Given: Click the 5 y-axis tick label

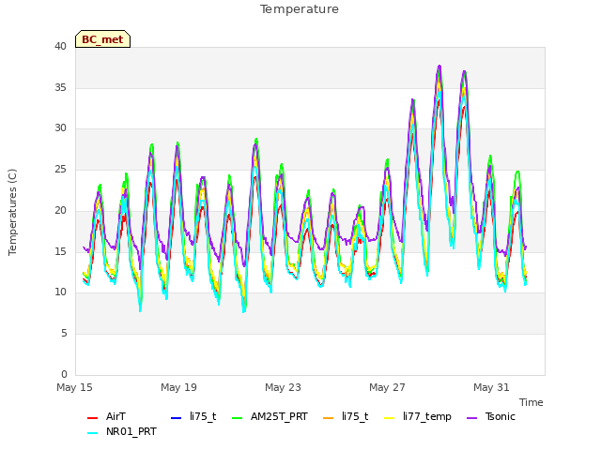Looking at the screenshot, I should coord(64,334).
